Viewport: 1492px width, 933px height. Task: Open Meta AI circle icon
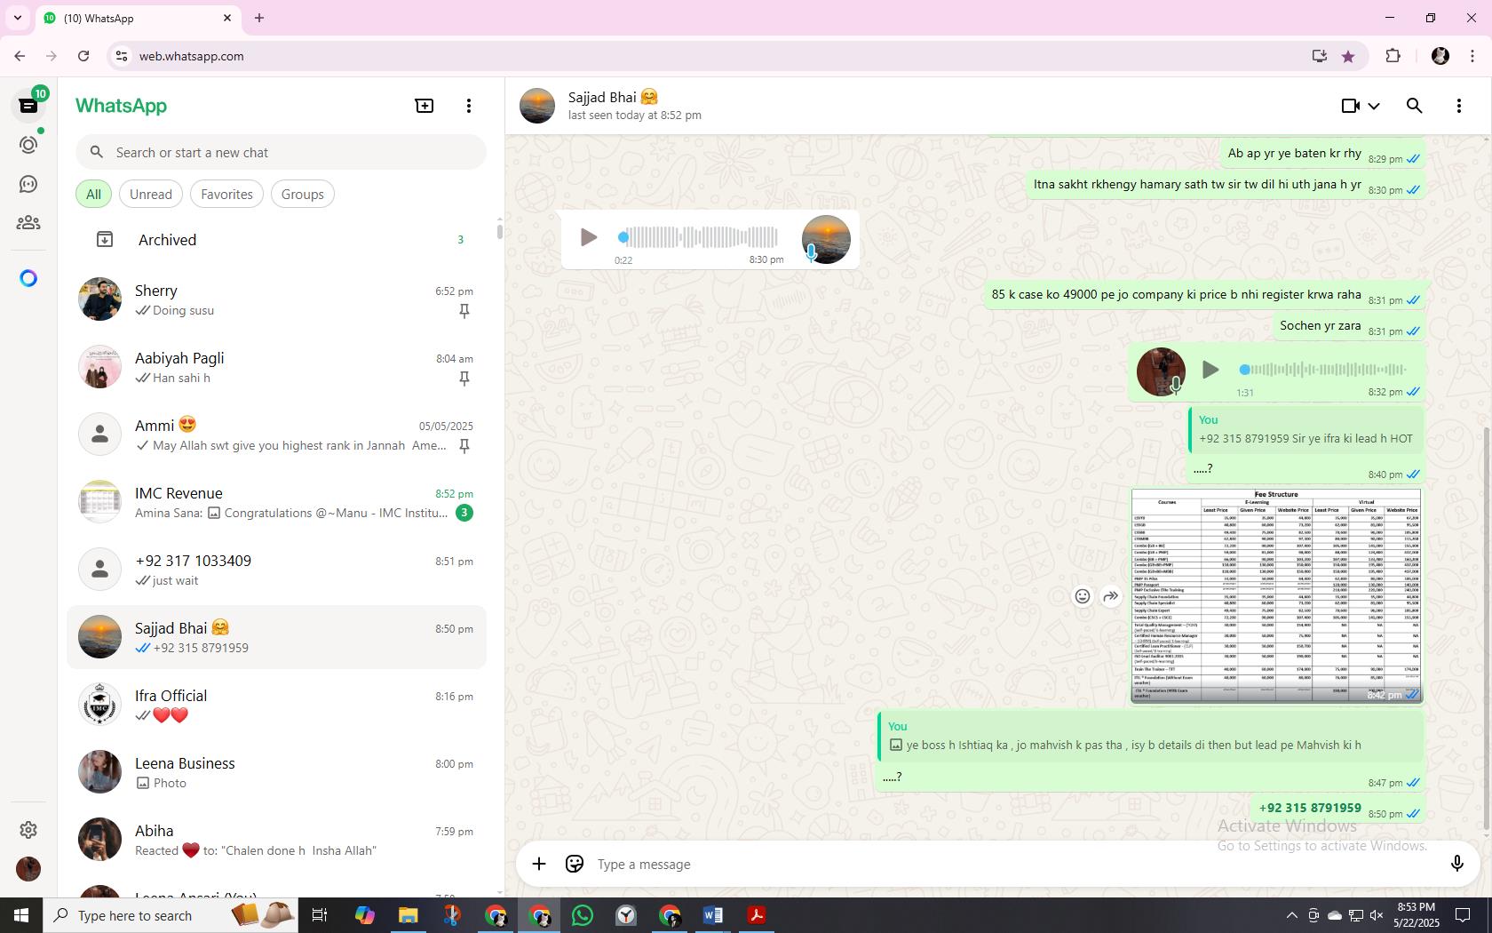28,278
